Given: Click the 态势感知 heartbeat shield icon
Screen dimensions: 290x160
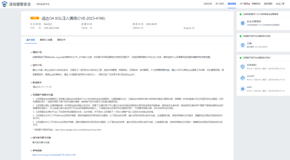Looking at the screenshot, I should (x=242, y=67).
